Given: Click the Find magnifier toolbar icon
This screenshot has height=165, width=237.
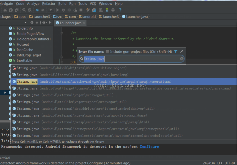Looking at the screenshot, I should point(24,10).
